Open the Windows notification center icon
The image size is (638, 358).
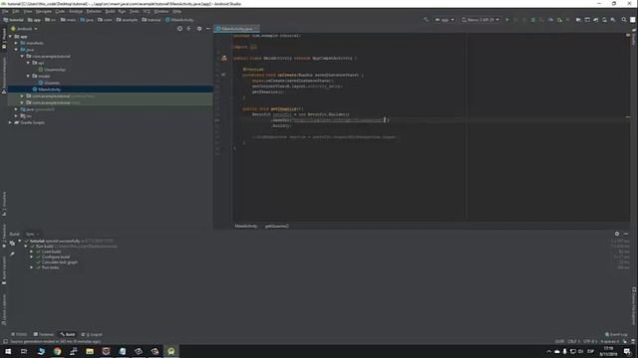pos(627,351)
